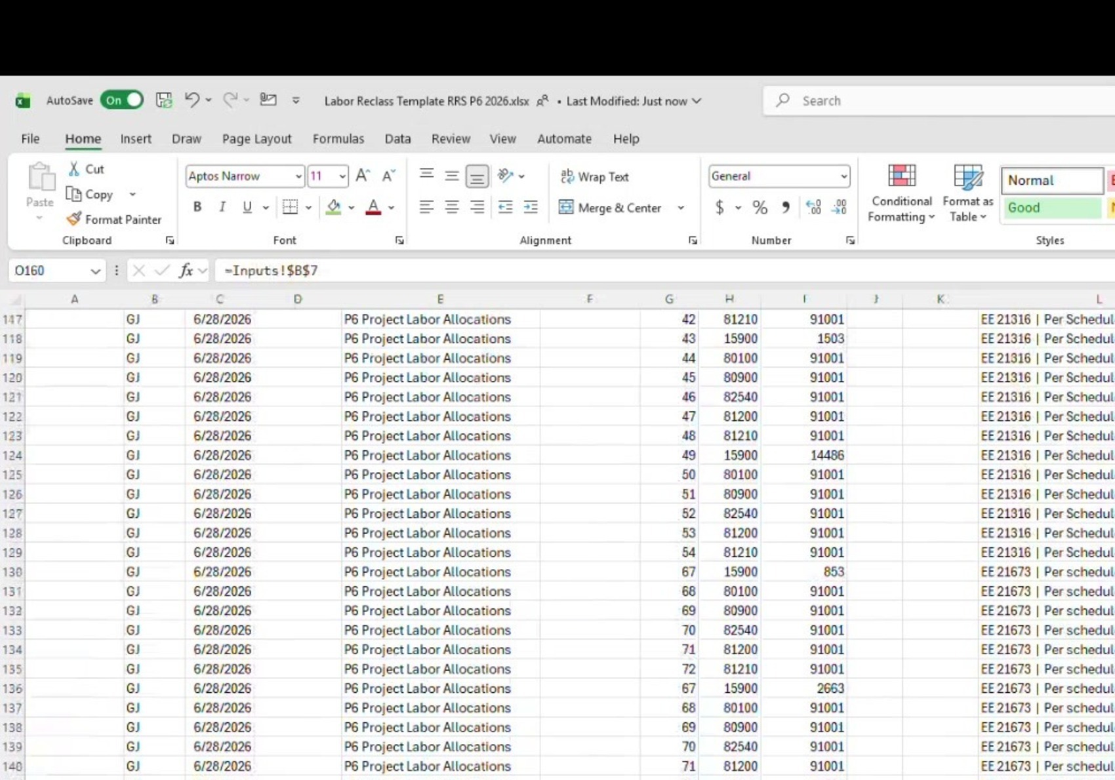Click Decrease Indent icon

point(505,207)
